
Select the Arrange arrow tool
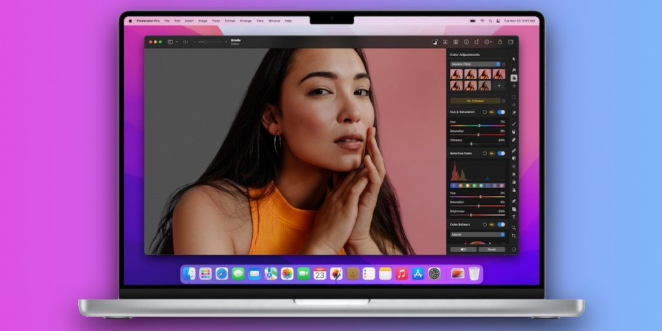pyautogui.click(x=514, y=59)
